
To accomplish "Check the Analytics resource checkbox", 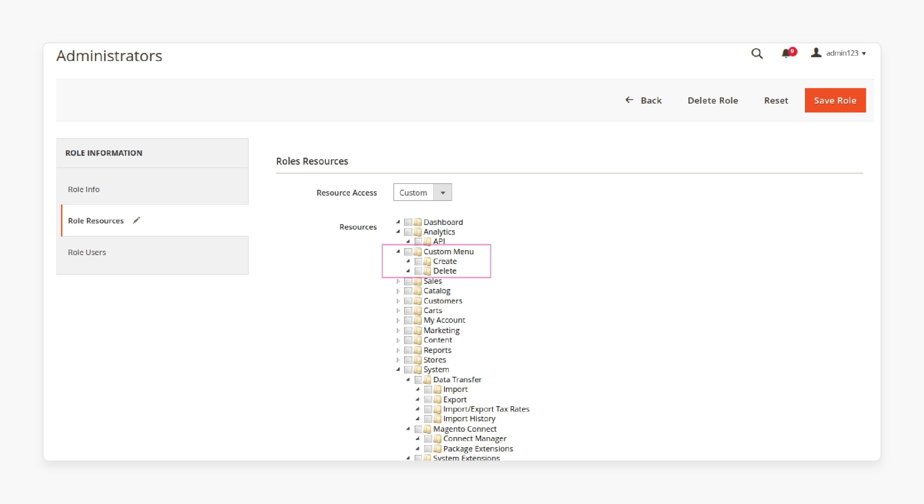I will pos(408,232).
